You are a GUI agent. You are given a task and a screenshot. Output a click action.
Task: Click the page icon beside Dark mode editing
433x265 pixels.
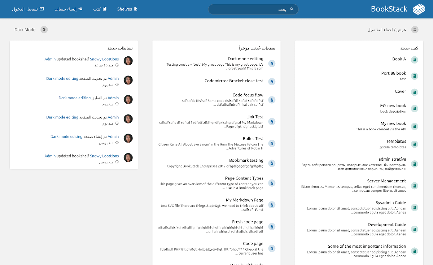(x=272, y=64)
